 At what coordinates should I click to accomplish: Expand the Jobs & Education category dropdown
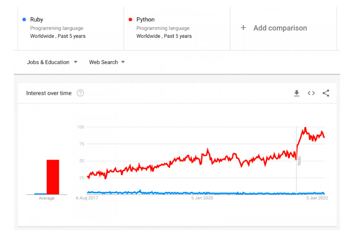click(x=52, y=62)
